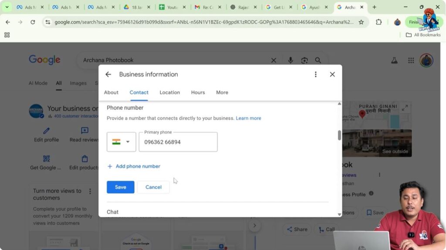This screenshot has width=446, height=250.
Task: Show Business Profile info icon
Action: pos(371,193)
